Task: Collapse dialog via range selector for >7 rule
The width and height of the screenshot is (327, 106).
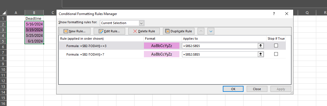Action: coord(261,54)
